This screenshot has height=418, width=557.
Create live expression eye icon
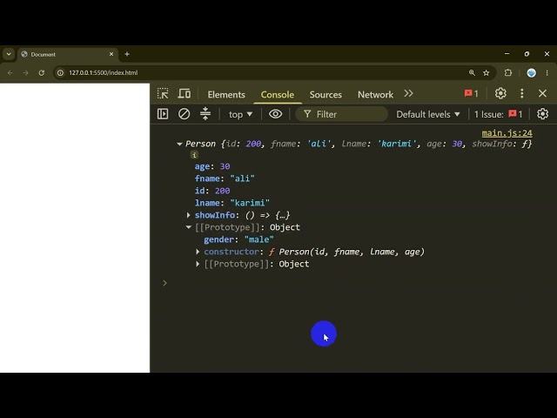(x=275, y=114)
